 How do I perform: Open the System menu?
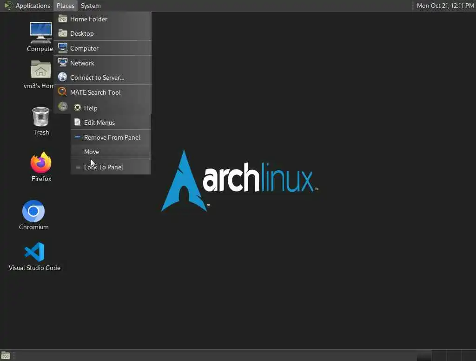91,6
